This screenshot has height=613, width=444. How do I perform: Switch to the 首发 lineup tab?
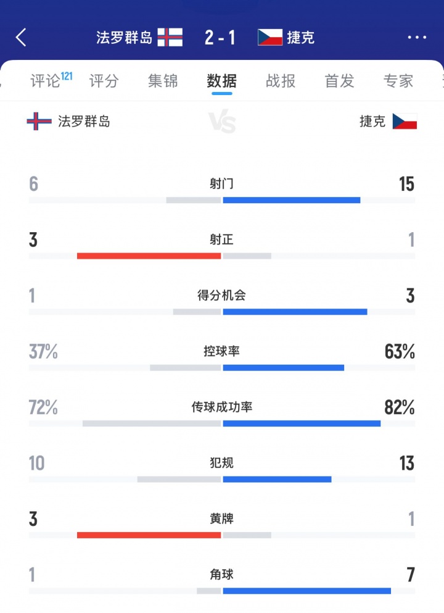[x=340, y=81]
